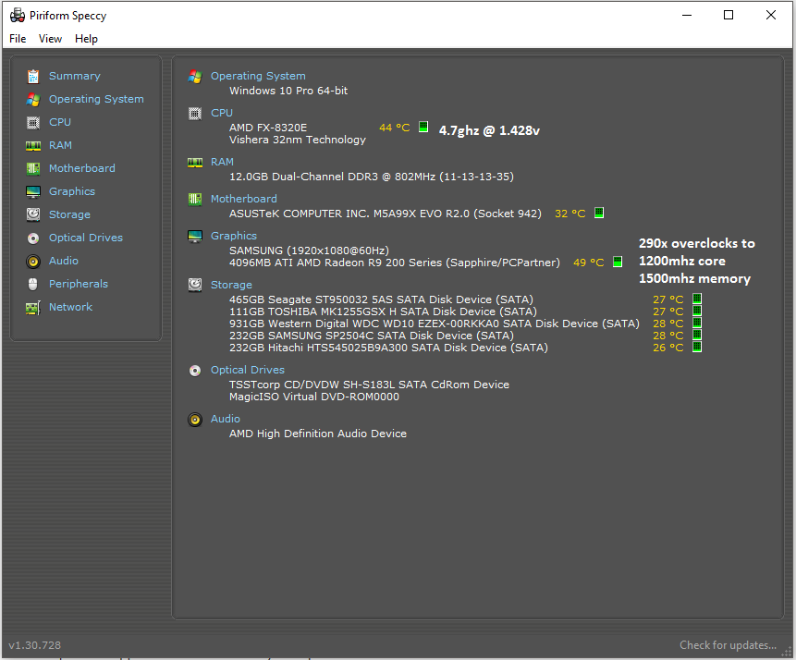Open the RAM section from sidebar
The height and width of the screenshot is (660, 796).
click(x=60, y=145)
